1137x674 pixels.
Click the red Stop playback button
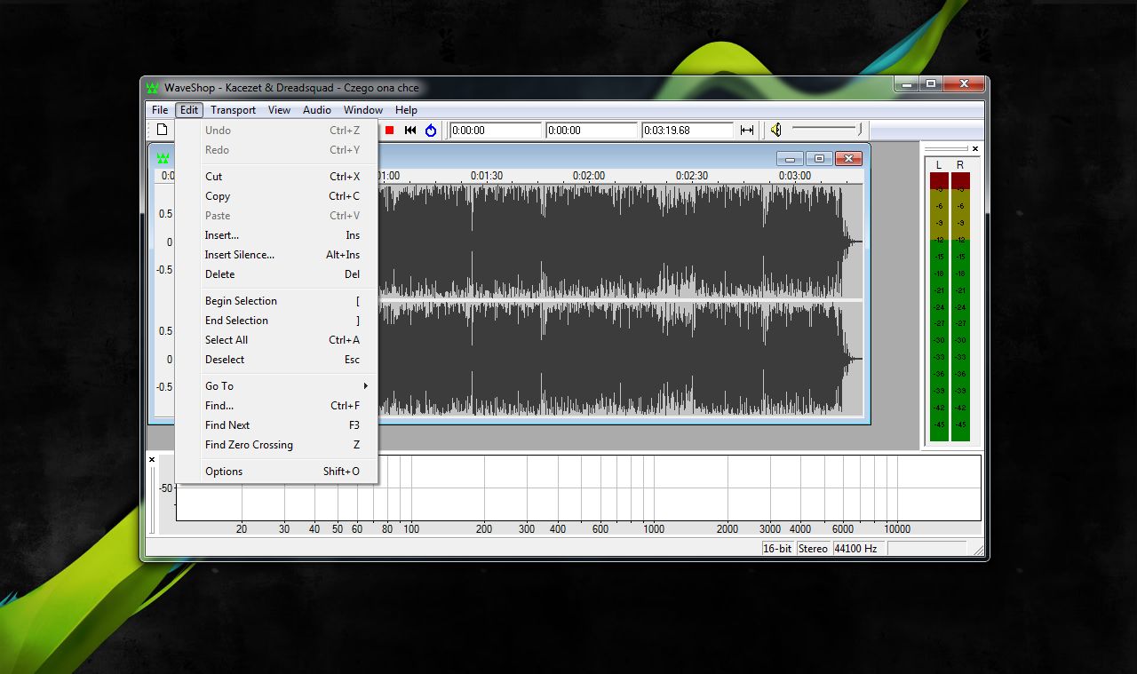(x=389, y=130)
